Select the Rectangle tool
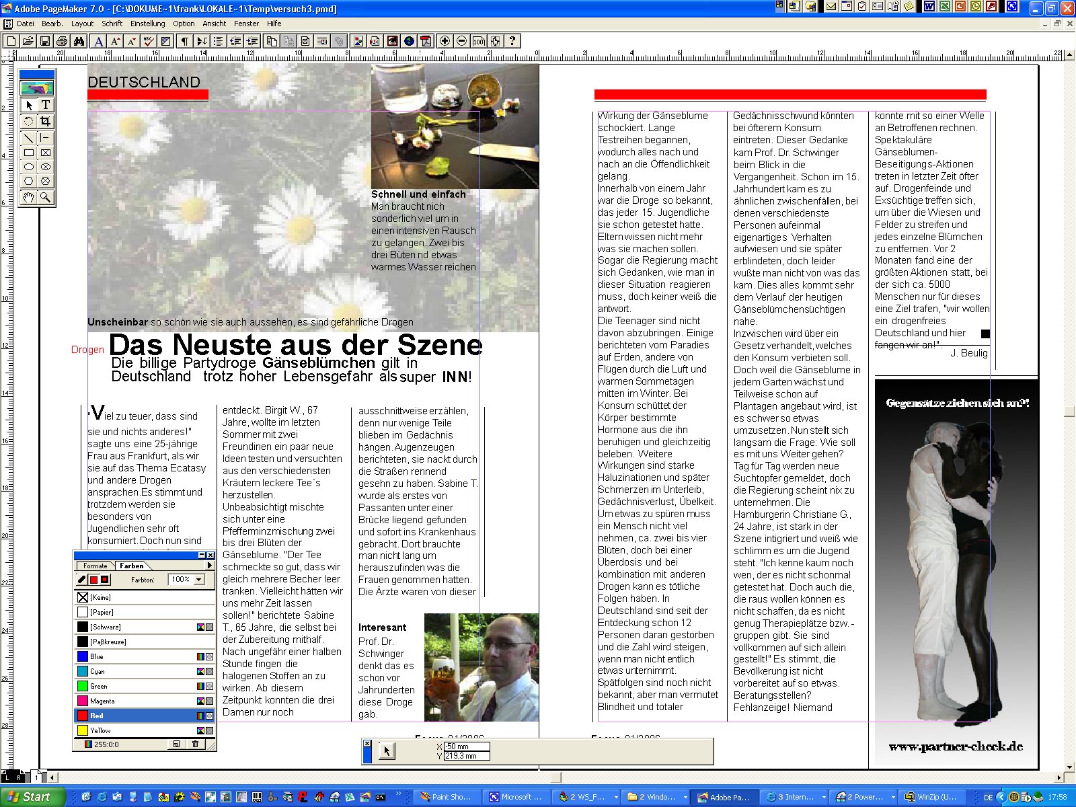The width and height of the screenshot is (1076, 807). pyautogui.click(x=29, y=153)
